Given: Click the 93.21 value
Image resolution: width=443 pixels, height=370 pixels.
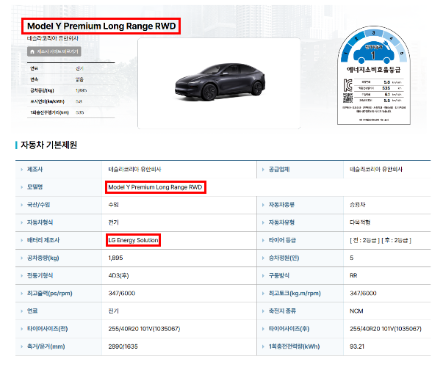Looking at the screenshot, I should 357,347.
